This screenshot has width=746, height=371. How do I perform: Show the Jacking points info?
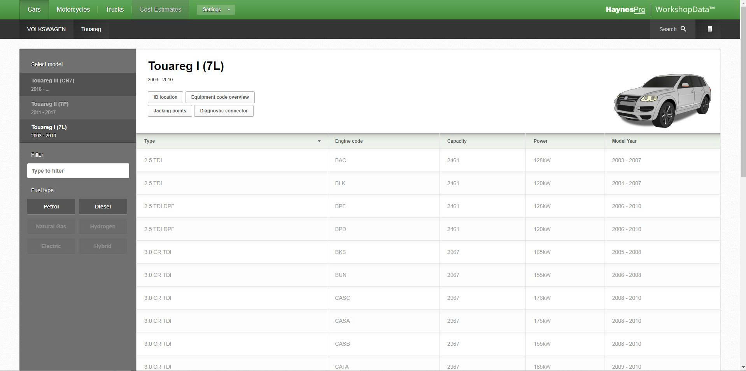pos(170,111)
